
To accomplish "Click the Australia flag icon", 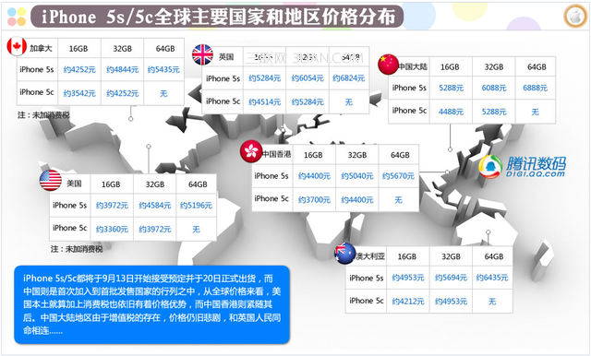I will tap(344, 253).
